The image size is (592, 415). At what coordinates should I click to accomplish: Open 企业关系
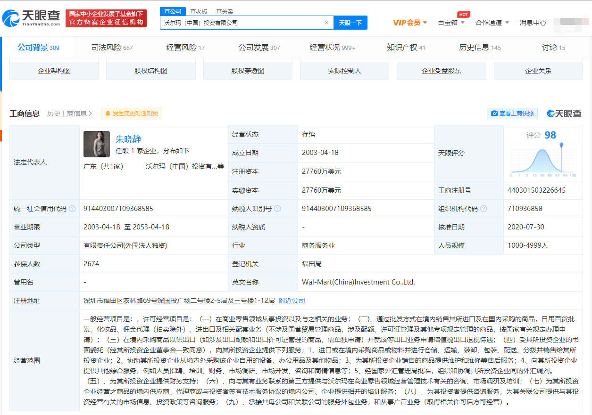click(538, 71)
